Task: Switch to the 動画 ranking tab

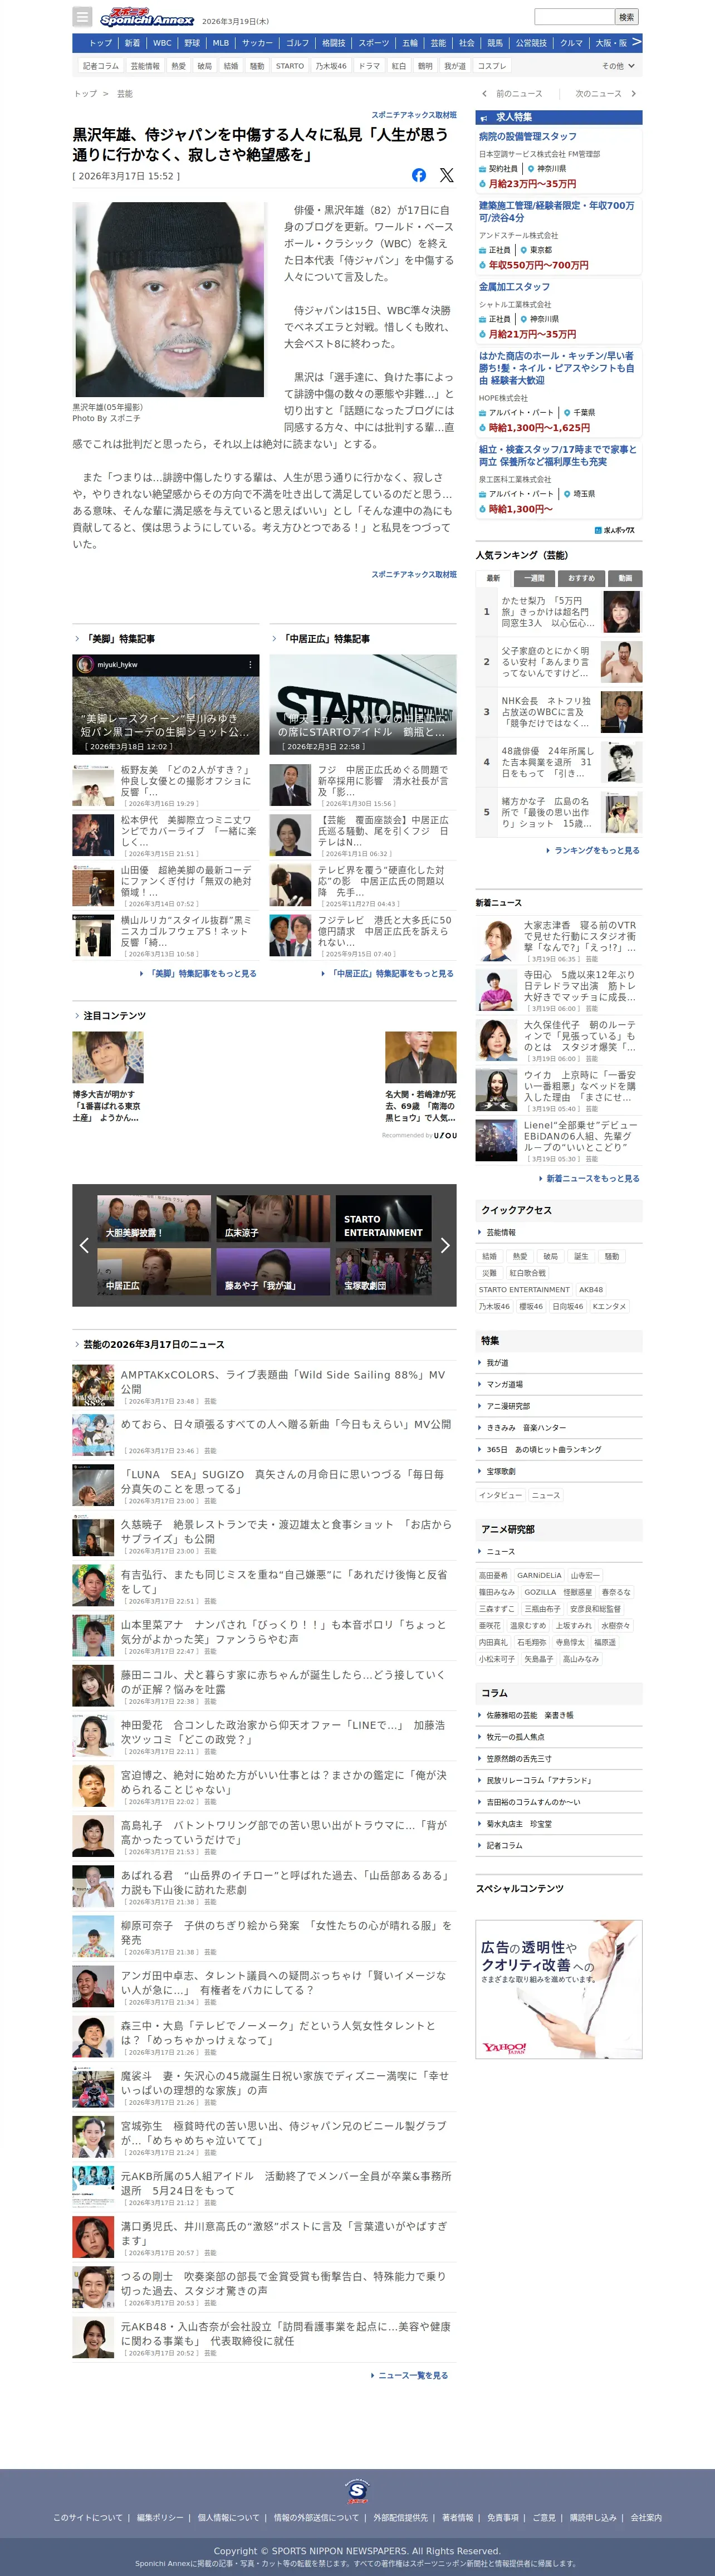Action: pos(625,578)
